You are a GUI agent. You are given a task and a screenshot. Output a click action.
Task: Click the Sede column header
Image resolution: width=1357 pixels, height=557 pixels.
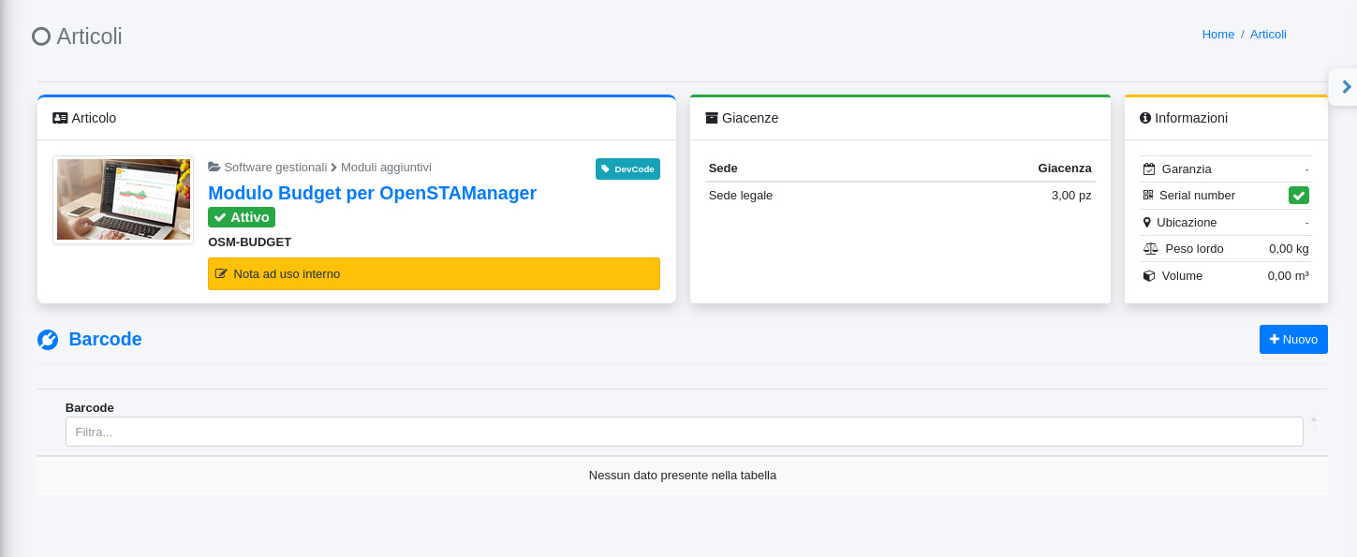(x=723, y=168)
